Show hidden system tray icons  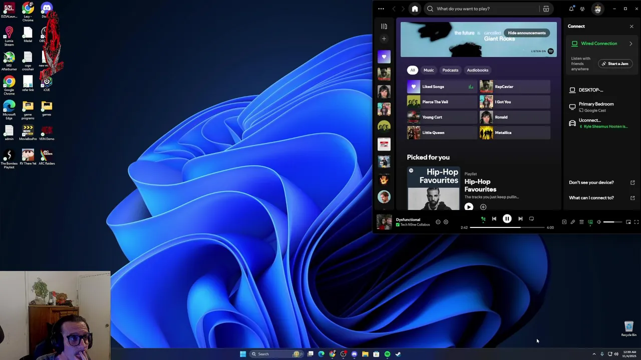point(594,354)
